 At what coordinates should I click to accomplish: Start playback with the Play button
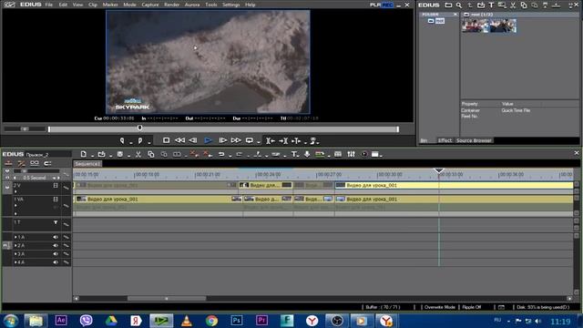click(x=208, y=140)
